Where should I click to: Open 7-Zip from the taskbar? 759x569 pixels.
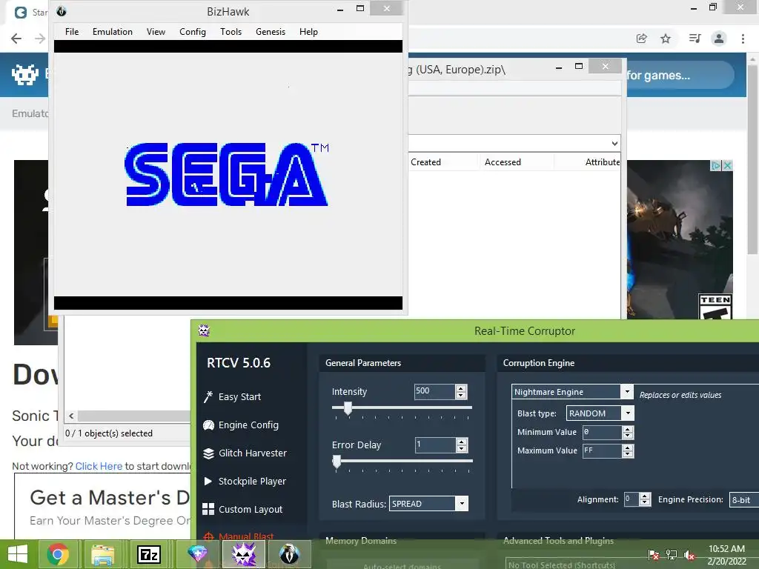[148, 554]
